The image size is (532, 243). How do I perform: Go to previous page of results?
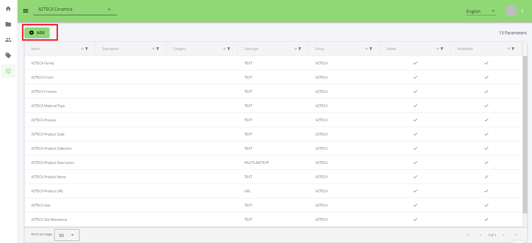(x=481, y=235)
